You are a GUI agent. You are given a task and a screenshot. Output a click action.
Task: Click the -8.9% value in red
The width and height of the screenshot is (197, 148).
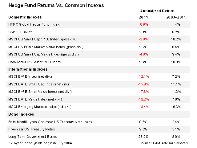(x=144, y=24)
